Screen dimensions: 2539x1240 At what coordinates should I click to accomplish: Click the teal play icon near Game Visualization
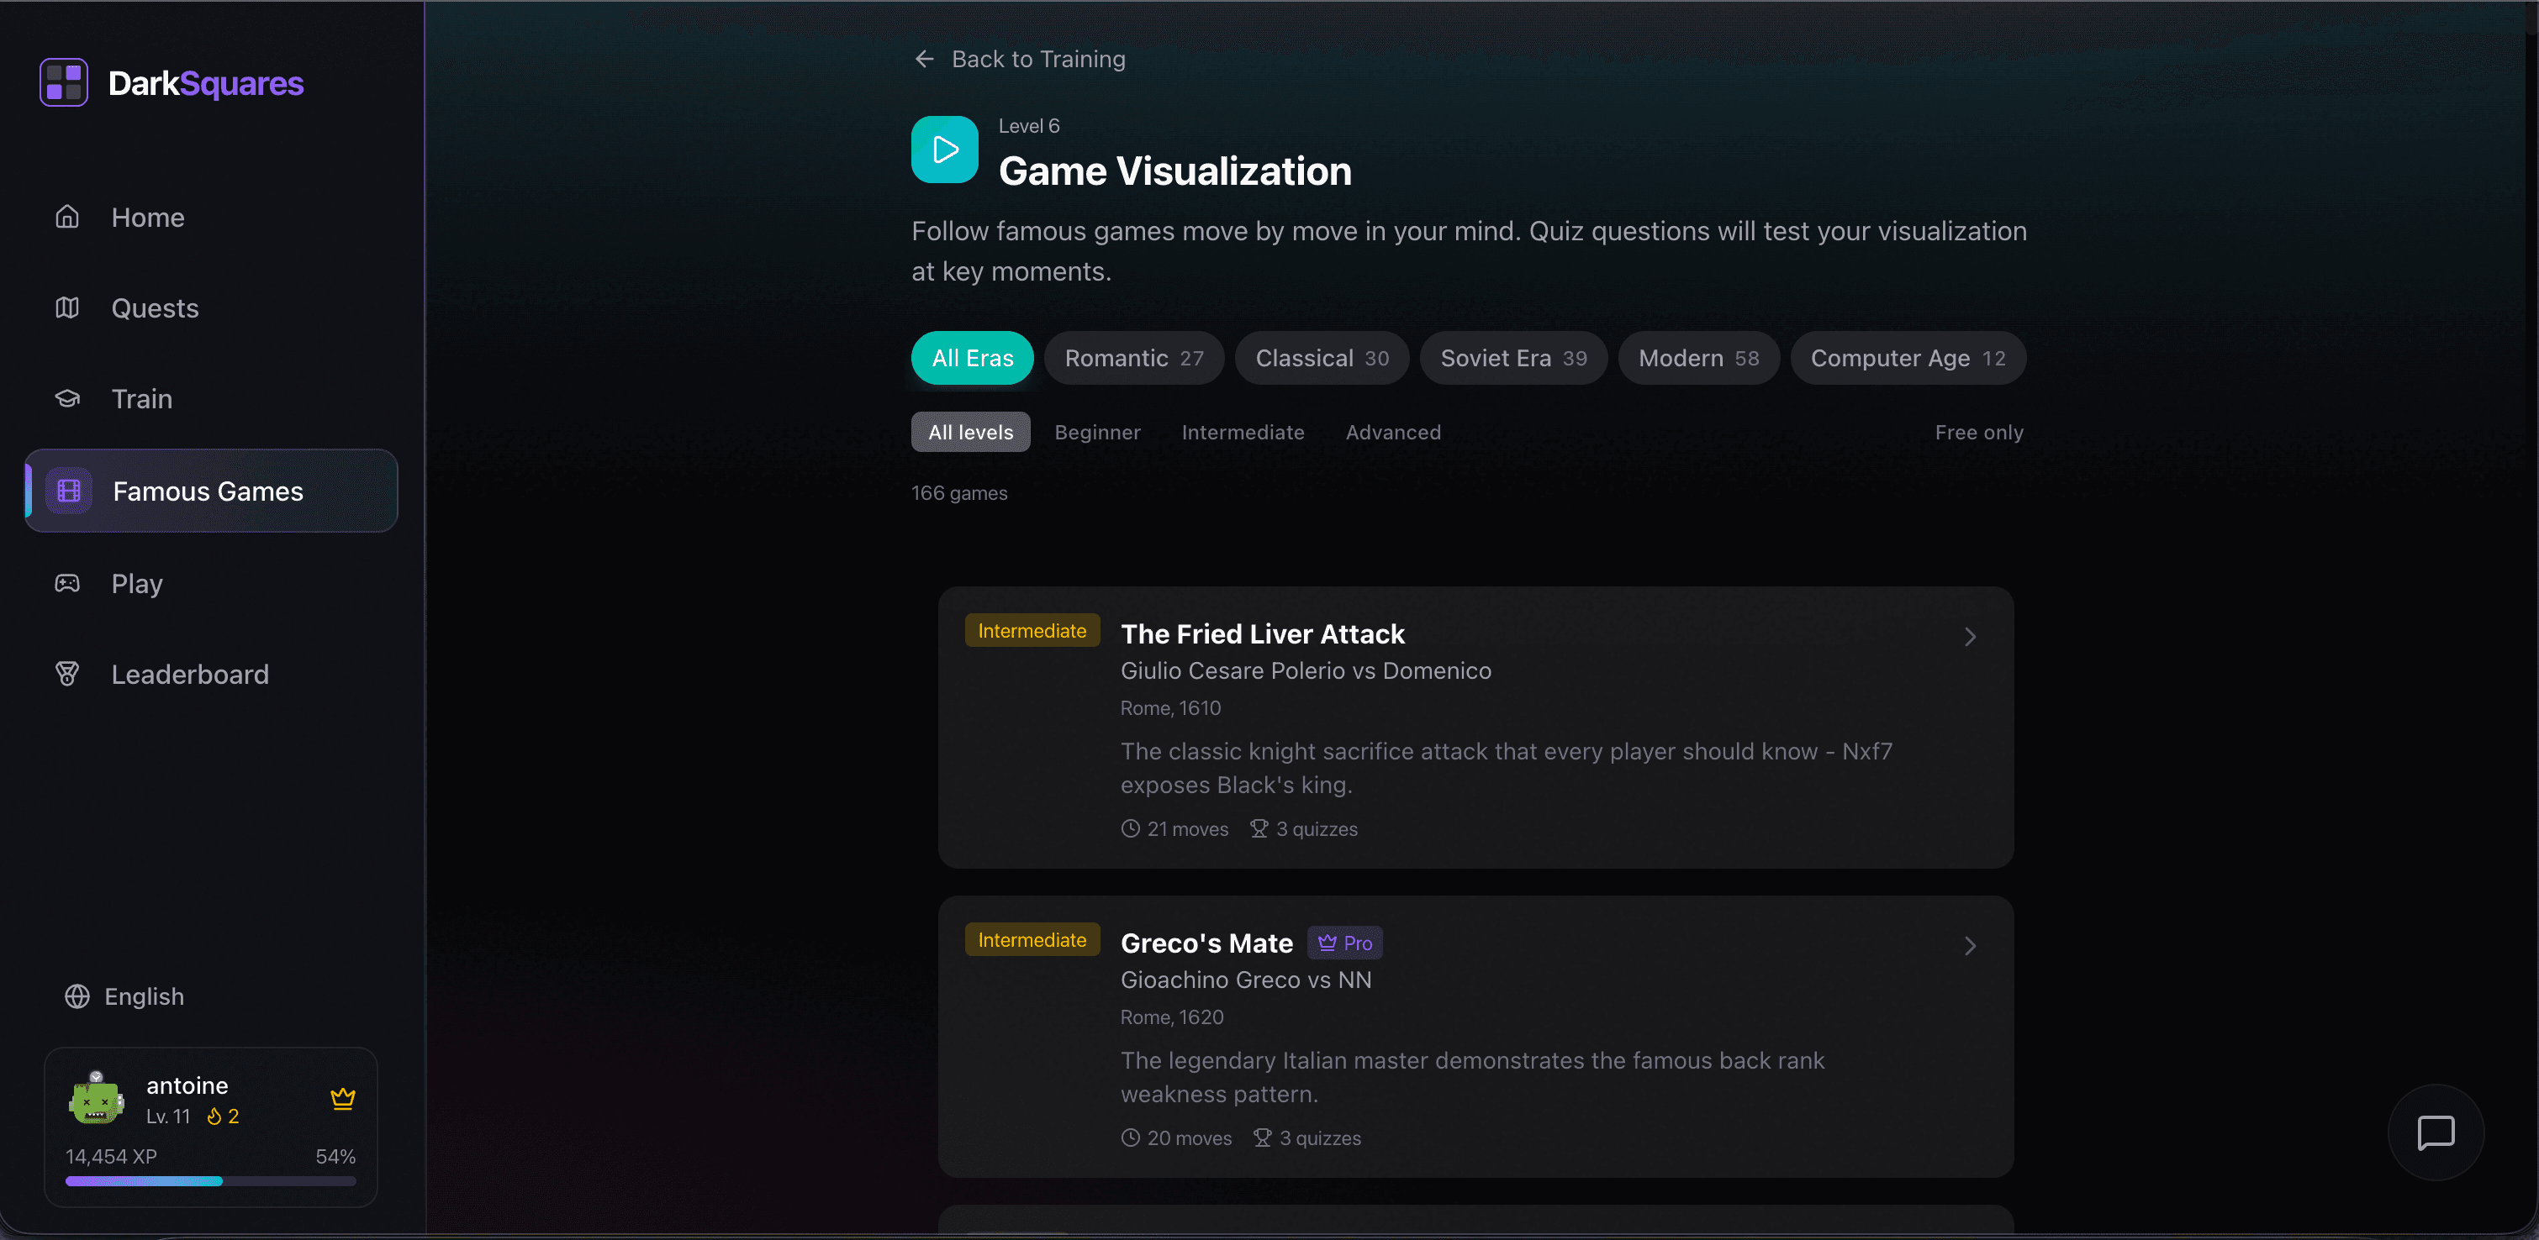[943, 150]
